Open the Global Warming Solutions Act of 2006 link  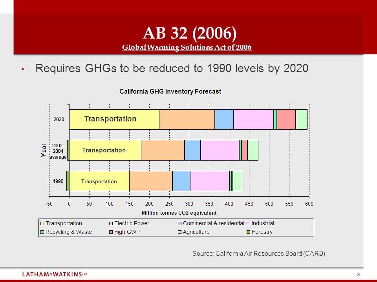point(187,47)
